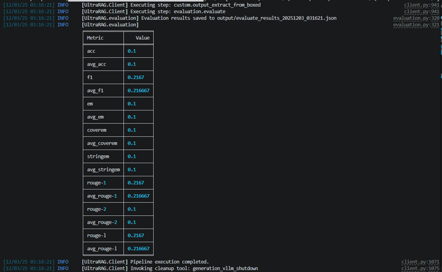
Task: Click the 'Invoking cleanup tool: generation_vllm_shutdown' message
Action: tap(194, 268)
